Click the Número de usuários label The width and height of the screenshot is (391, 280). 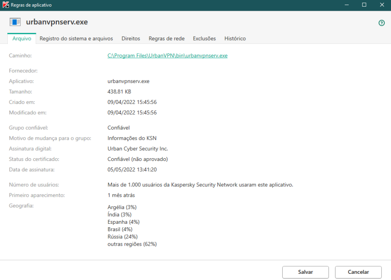tap(34, 185)
